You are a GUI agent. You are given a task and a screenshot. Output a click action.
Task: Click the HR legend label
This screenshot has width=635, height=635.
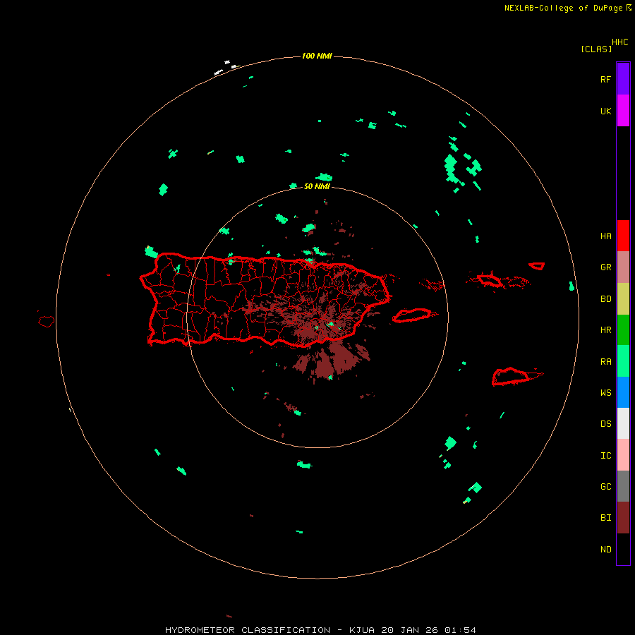tap(605, 330)
